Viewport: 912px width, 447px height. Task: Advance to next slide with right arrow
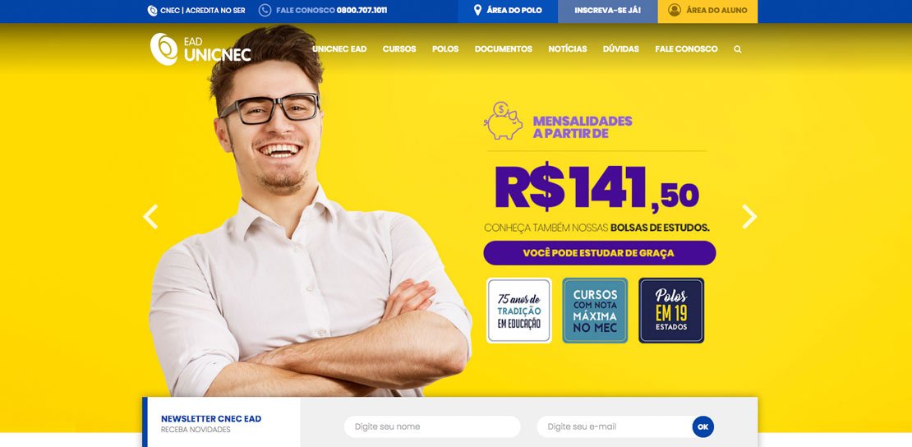pyautogui.click(x=749, y=217)
